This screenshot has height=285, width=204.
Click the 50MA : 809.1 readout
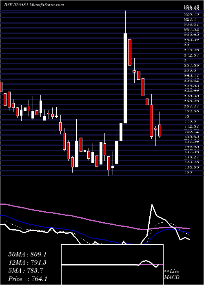pyautogui.click(x=27, y=254)
